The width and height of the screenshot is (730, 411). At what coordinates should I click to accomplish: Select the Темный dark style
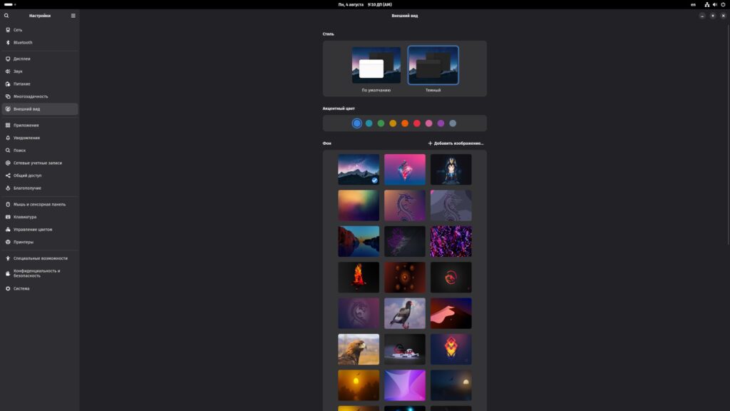tap(433, 65)
